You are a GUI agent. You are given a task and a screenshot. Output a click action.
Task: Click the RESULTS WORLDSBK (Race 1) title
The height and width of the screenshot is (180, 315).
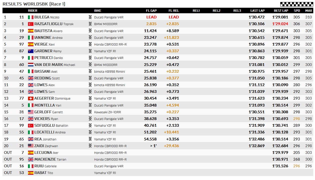34,4
